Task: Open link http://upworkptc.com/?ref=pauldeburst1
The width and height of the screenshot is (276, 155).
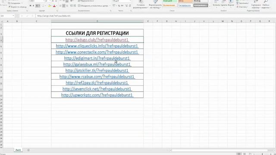Action: [97, 95]
